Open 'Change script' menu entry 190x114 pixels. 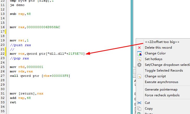click(155, 76)
